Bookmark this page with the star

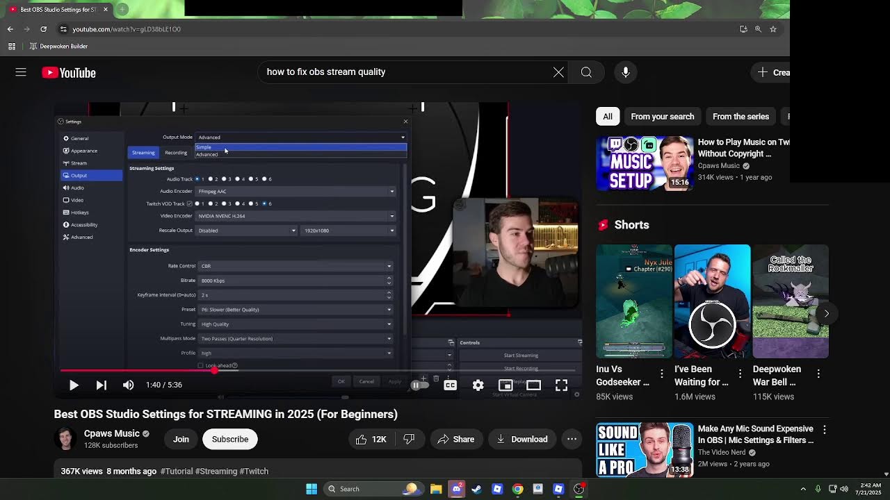772,29
